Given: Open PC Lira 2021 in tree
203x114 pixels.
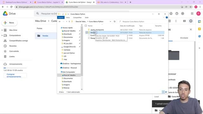Looking at the screenshot, I should (x=68, y=44).
